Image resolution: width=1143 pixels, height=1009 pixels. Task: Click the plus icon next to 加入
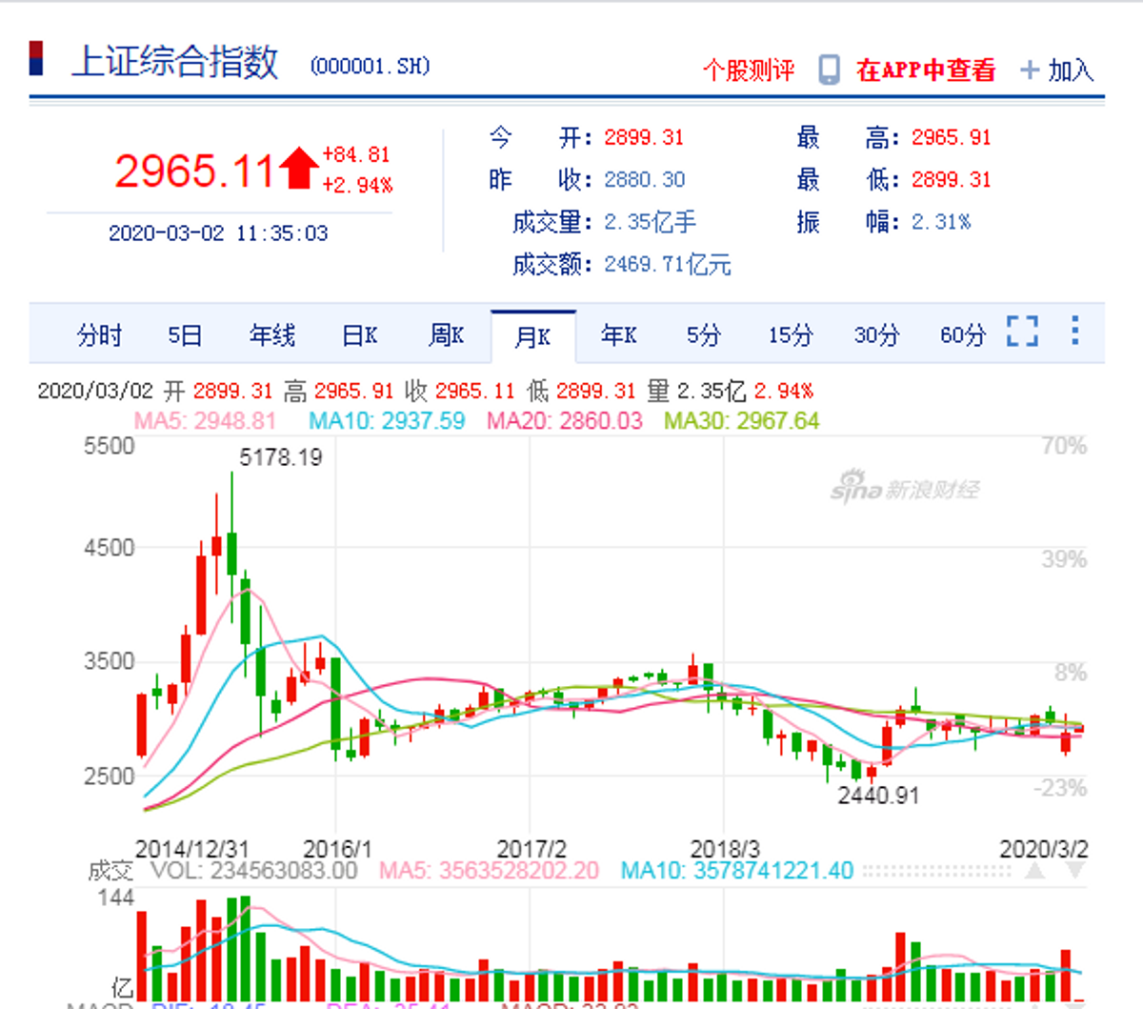coord(1030,70)
